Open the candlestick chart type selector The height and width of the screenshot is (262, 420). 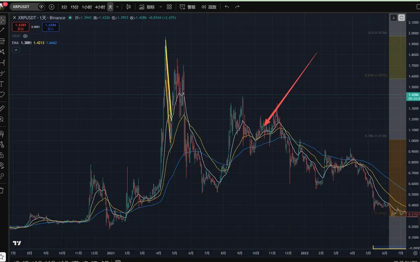(128, 7)
